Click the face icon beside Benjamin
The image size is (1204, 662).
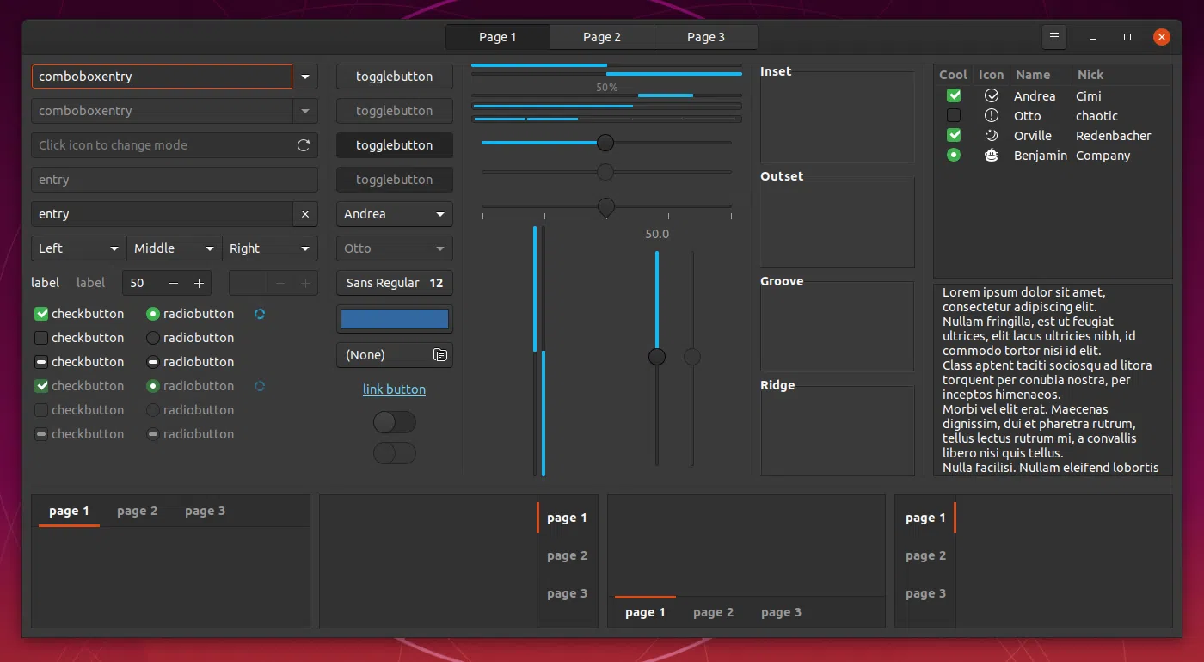click(992, 156)
